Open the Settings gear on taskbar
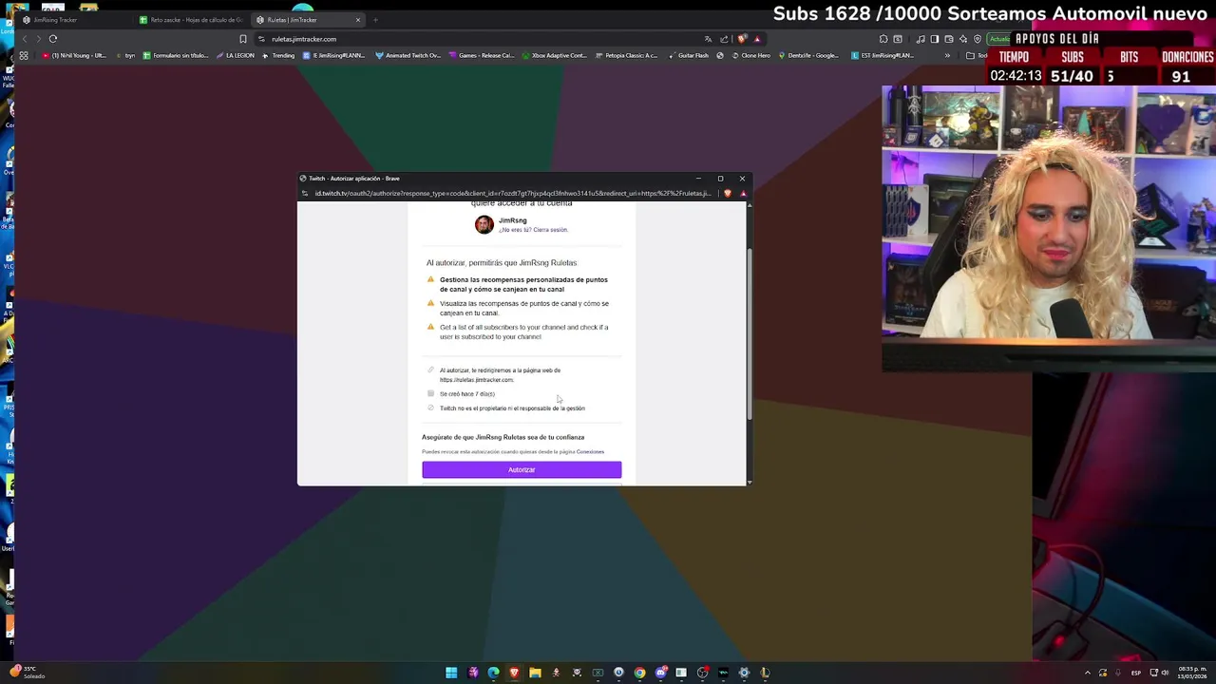1216x684 pixels. pos(744,673)
